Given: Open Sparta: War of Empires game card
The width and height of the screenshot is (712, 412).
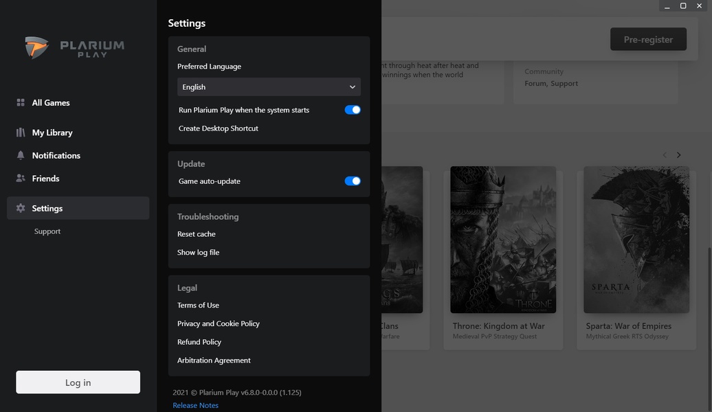Looking at the screenshot, I should click(636, 240).
